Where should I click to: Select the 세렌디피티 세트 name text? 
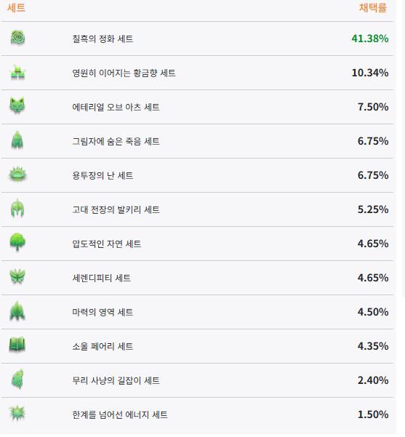pos(102,278)
